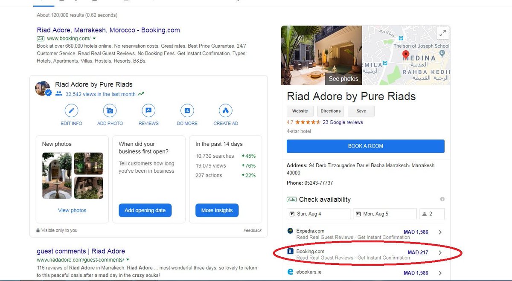Click the View photos link
Image resolution: width=512 pixels, height=281 pixels.
tap(72, 210)
